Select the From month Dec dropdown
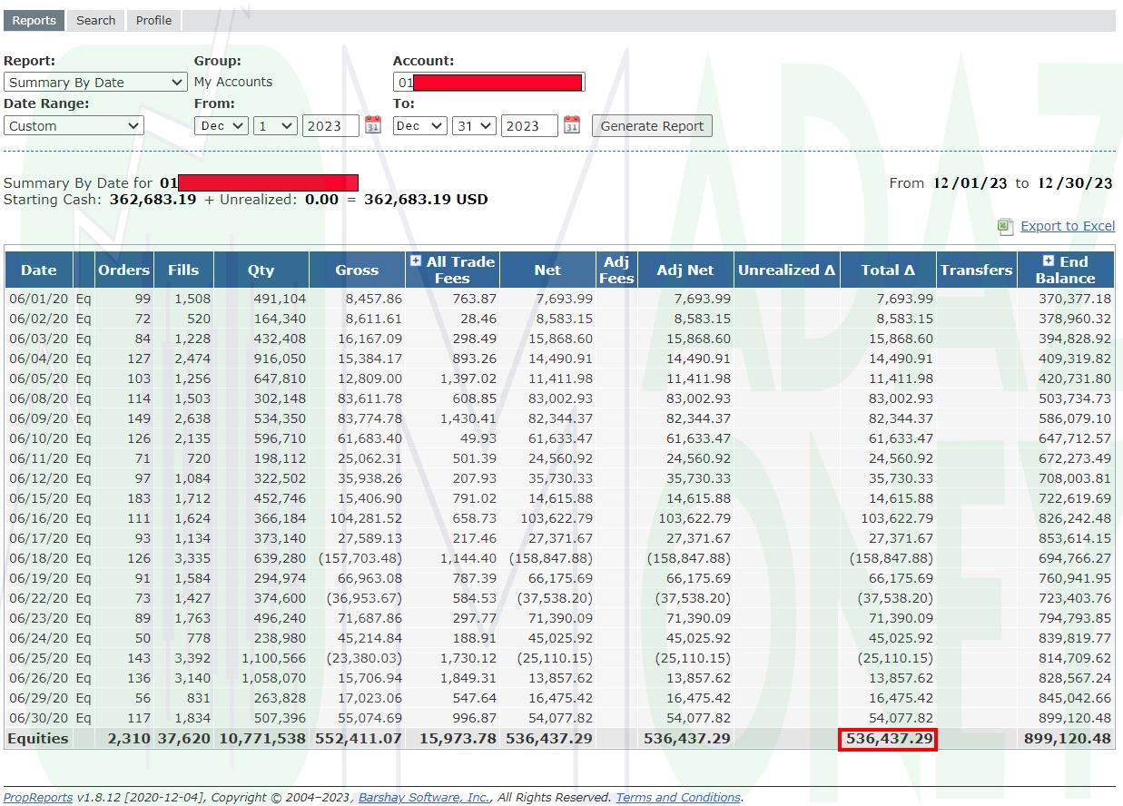This screenshot has width=1123, height=806. point(221,125)
